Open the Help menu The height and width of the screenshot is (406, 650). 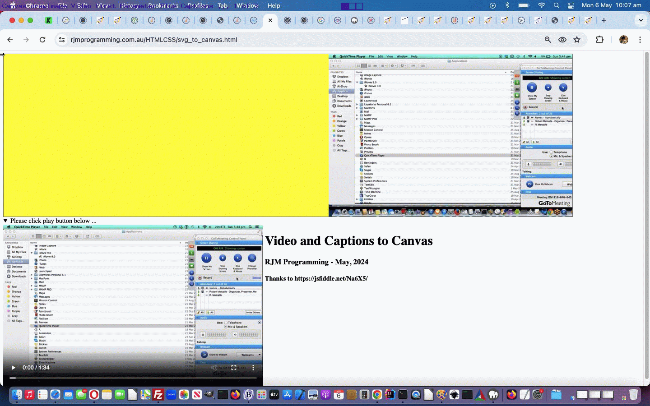click(274, 5)
